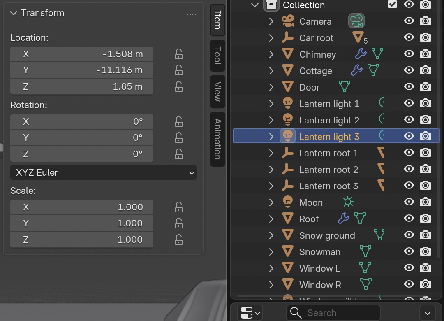The height and width of the screenshot is (321, 444).
Task: Toggle Moon viewport visibility eye
Action: click(x=409, y=202)
